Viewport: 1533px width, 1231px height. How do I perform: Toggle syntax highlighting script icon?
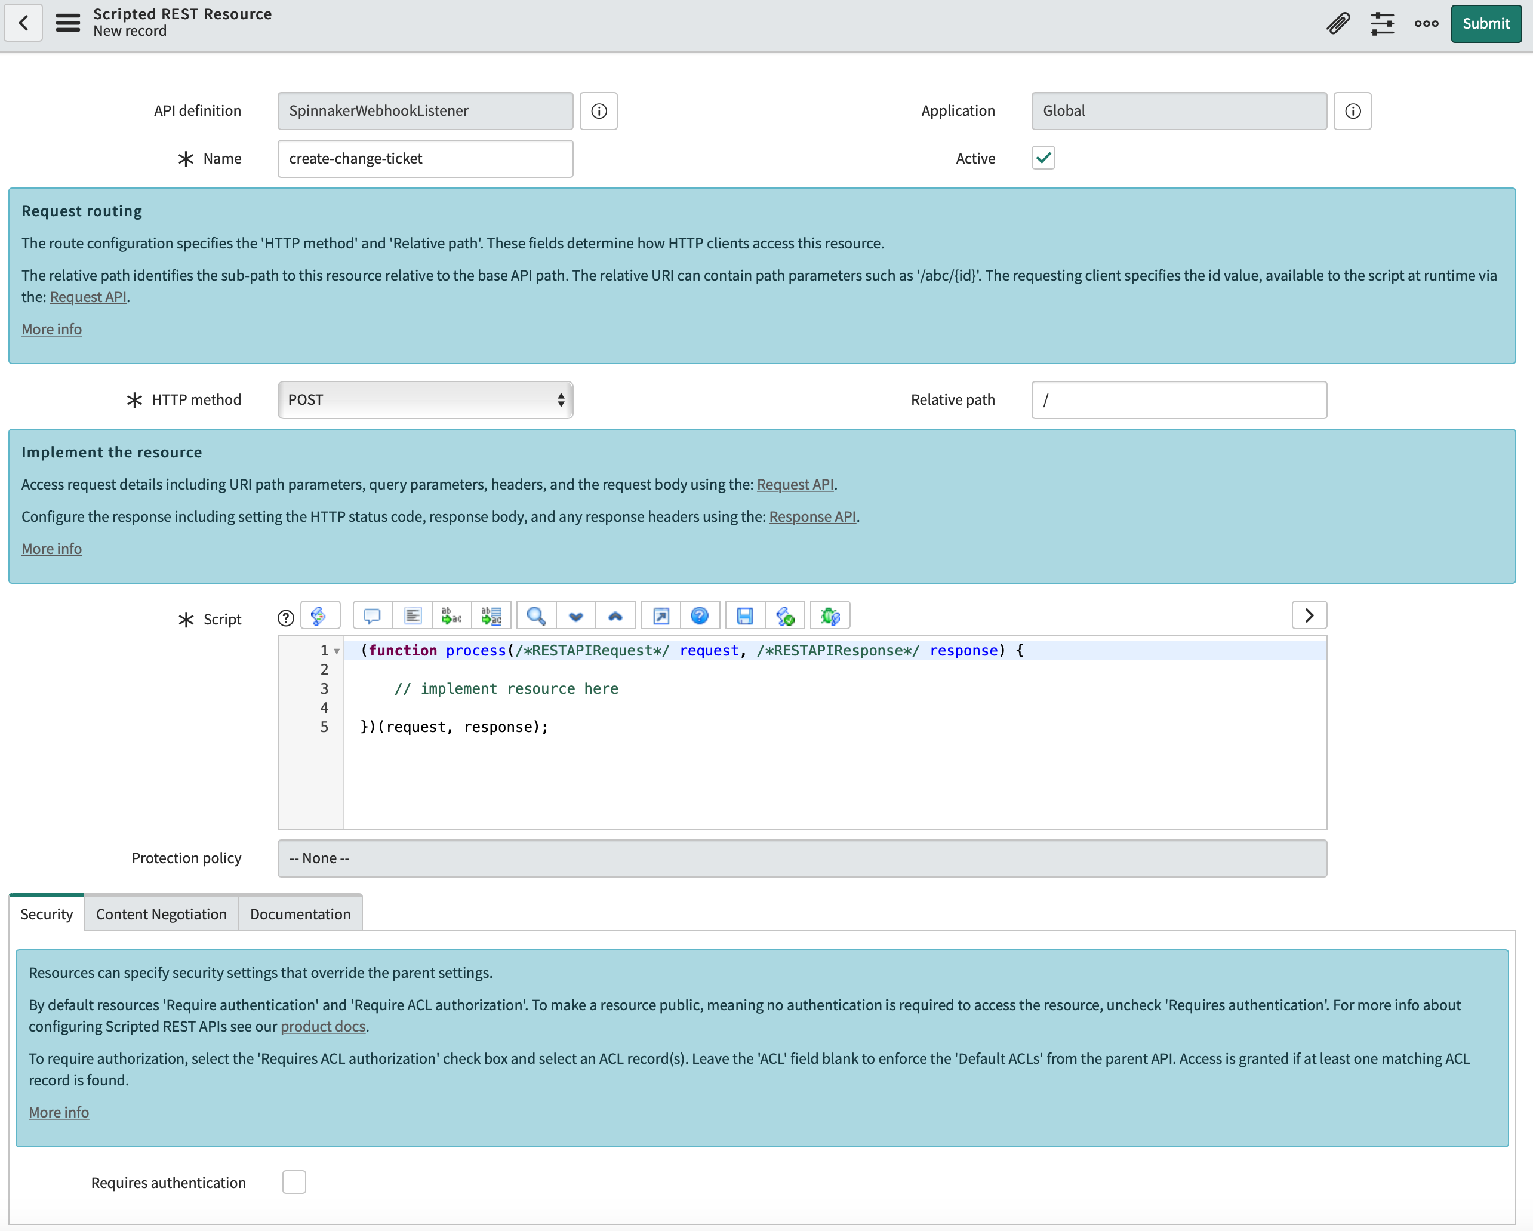click(319, 616)
